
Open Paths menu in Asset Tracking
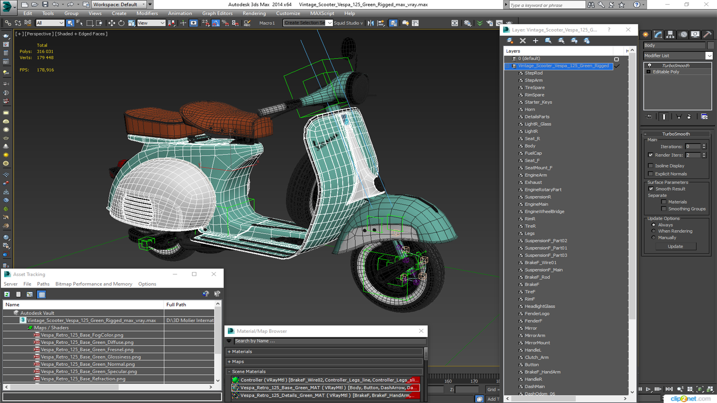coord(43,284)
